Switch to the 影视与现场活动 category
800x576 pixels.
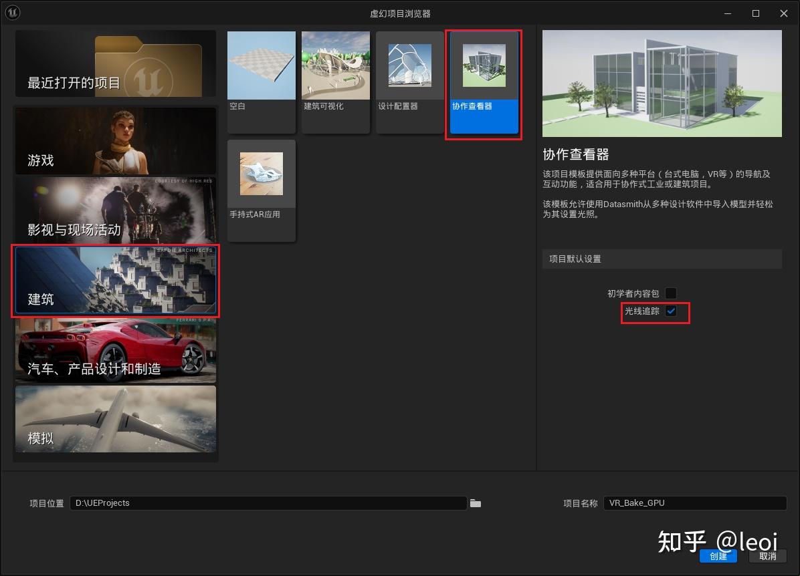[114, 211]
